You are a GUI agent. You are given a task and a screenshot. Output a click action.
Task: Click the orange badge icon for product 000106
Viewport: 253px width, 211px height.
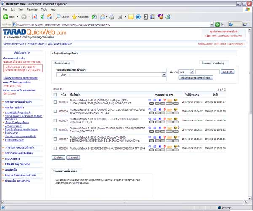(x=170, y=128)
